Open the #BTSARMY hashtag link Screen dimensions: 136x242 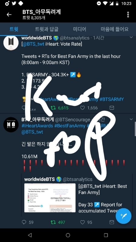point(112,99)
